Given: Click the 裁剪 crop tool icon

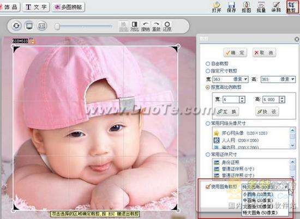Looking at the screenshot, I should pyautogui.click(x=292, y=7).
